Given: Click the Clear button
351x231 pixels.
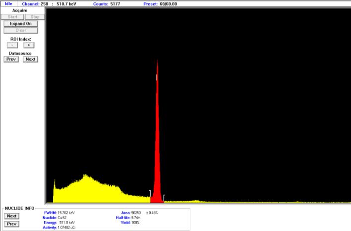Looking at the screenshot, I should [x=21, y=30].
